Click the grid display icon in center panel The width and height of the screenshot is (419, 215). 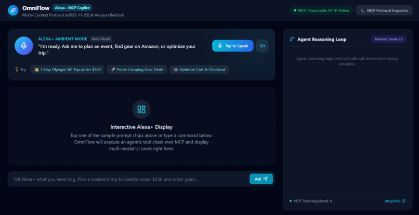(141, 109)
